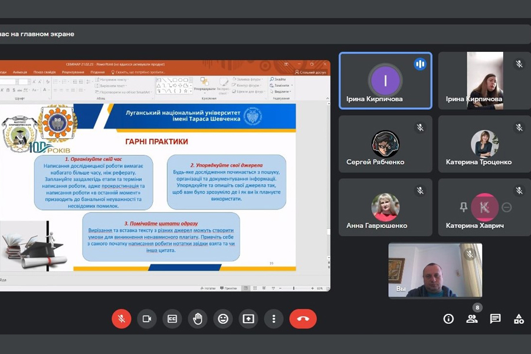Open the Вирівняти текст dropdown

(x=110, y=86)
